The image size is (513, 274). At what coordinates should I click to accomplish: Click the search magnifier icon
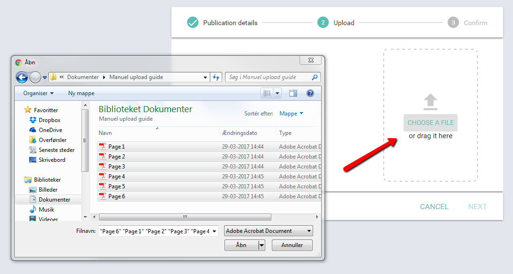click(x=315, y=77)
